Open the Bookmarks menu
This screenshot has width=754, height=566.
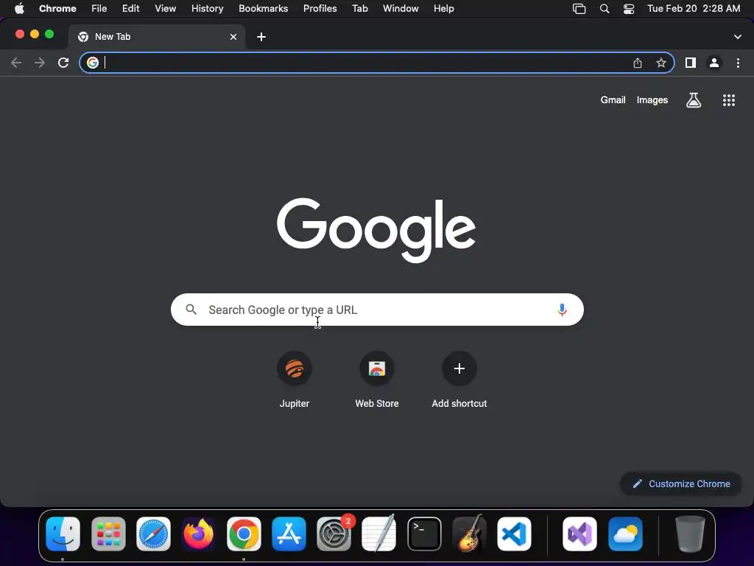pyautogui.click(x=264, y=9)
